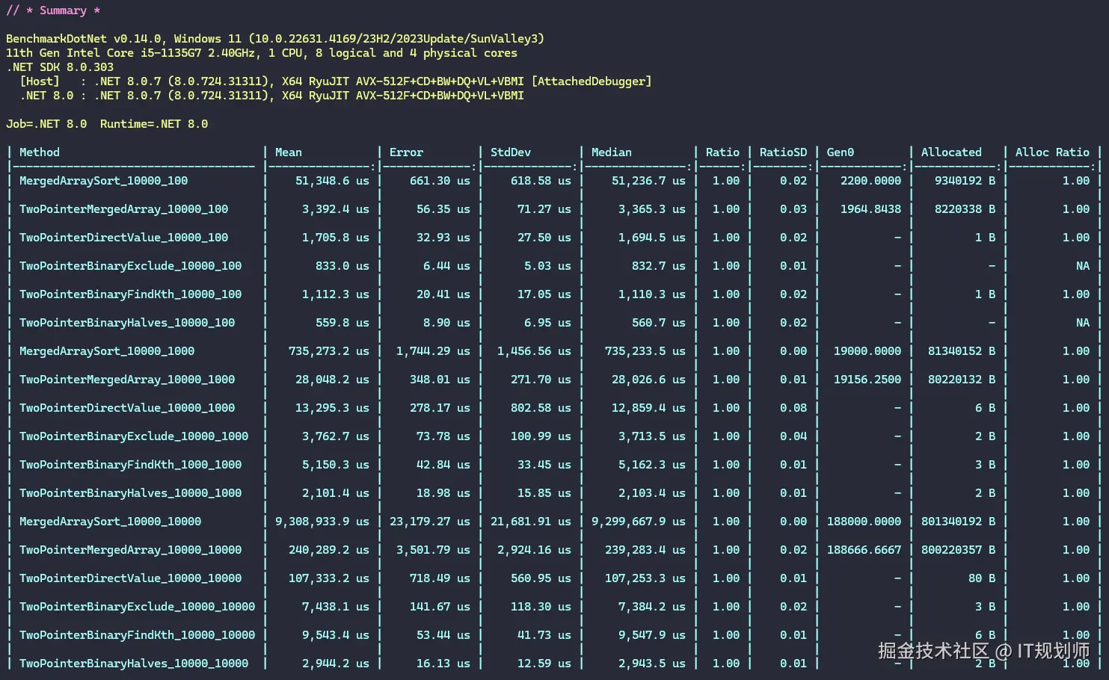1109x680 pixels.
Task: Select method TwoPointerBinaryFindKth_10000_100
Action: click(130, 294)
